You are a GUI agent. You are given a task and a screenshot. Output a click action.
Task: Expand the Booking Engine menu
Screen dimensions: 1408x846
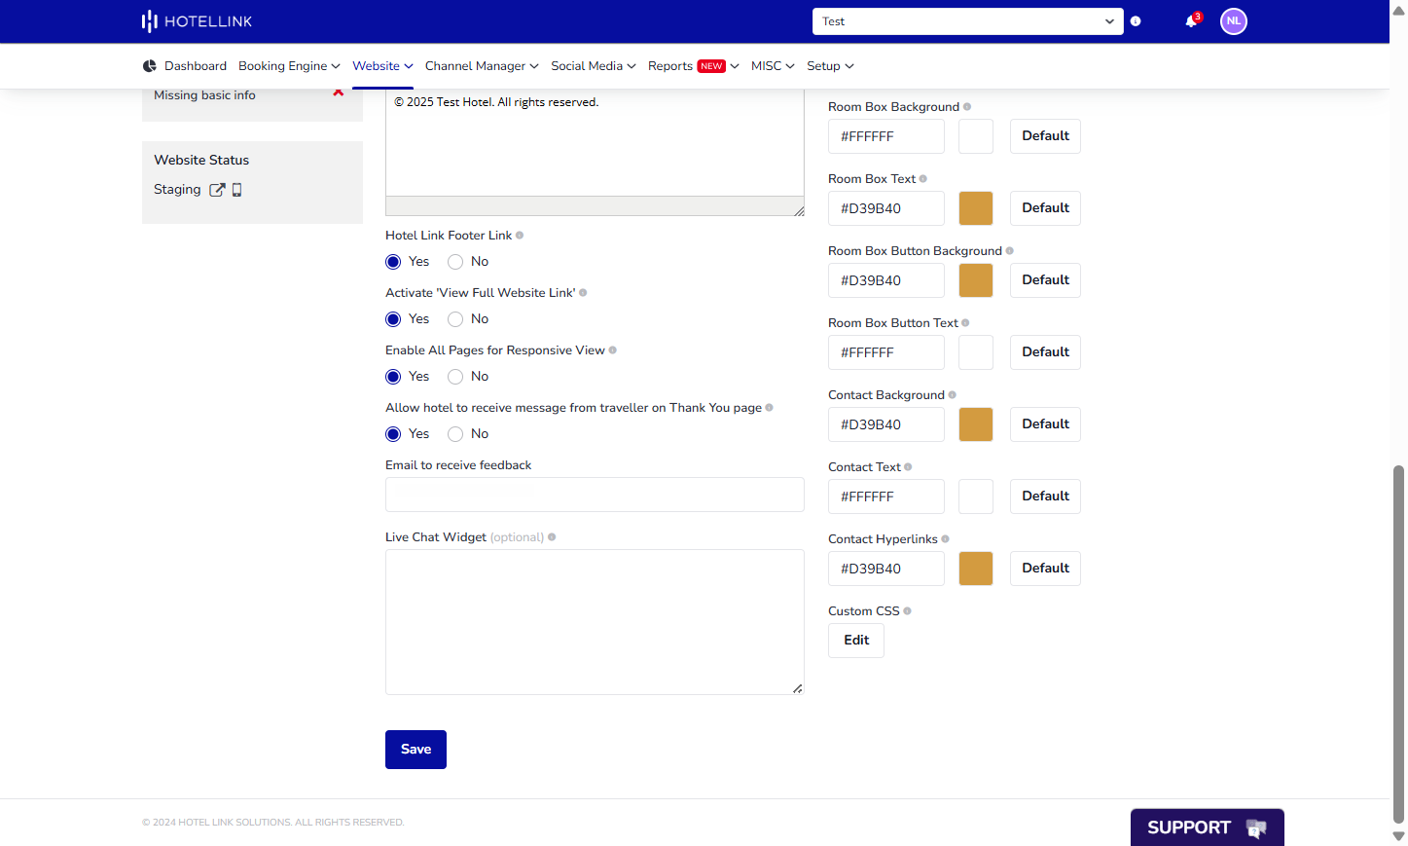[x=289, y=66]
